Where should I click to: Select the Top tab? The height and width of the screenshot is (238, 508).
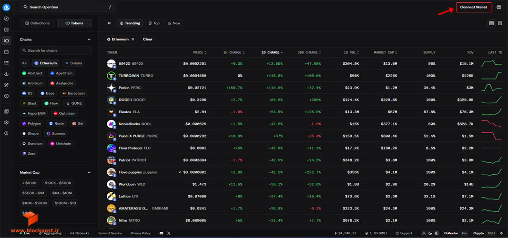[x=153, y=23]
